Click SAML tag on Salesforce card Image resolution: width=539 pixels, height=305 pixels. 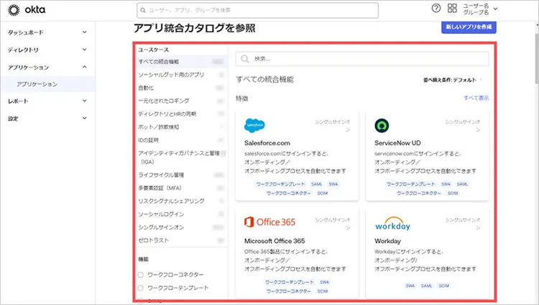point(317,184)
